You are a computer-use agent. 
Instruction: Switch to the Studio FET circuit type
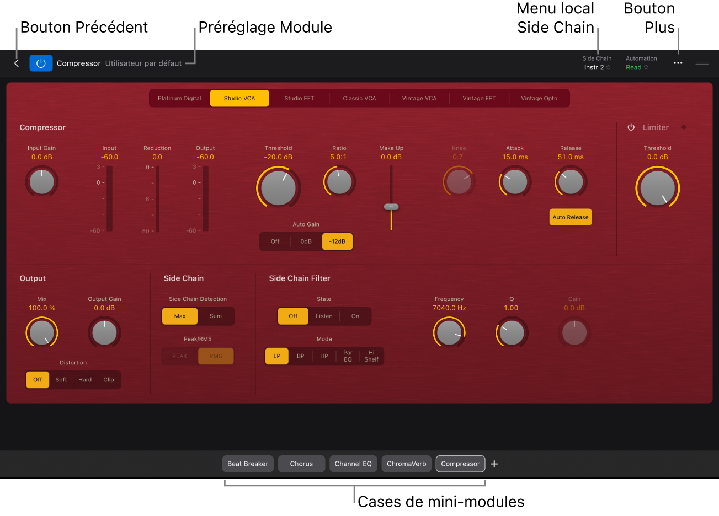(x=299, y=98)
